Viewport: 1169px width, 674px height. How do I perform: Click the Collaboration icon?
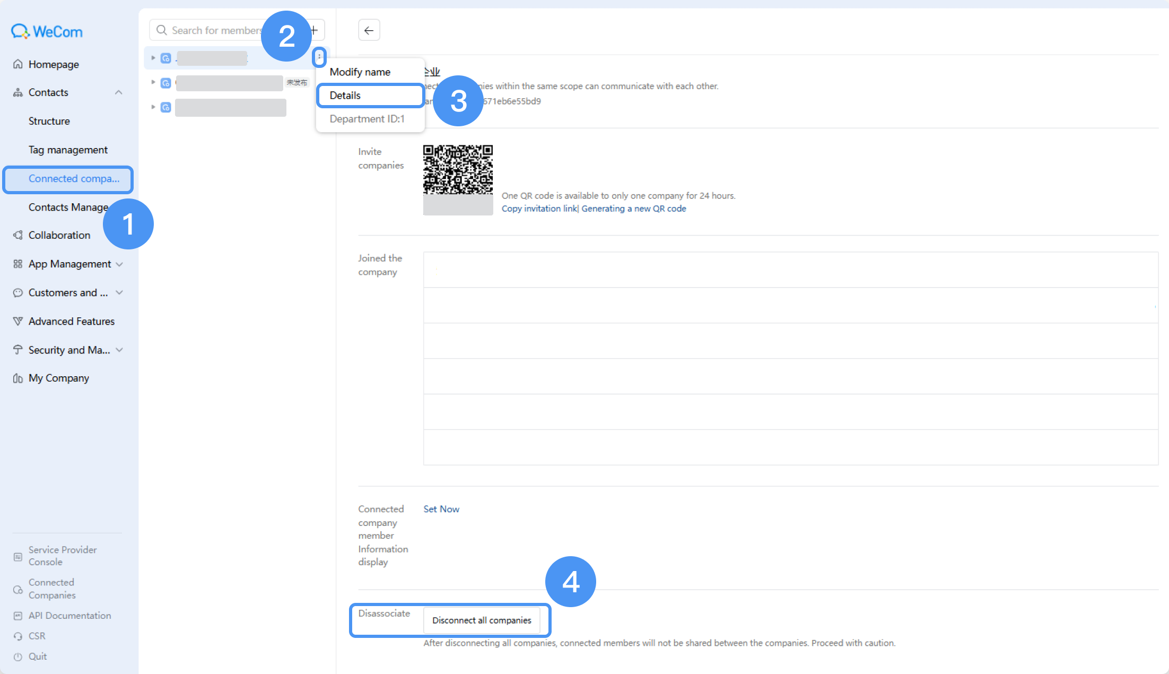[18, 235]
